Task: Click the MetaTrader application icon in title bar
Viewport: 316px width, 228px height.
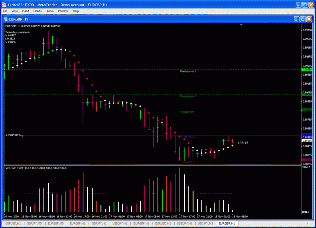Action: (4, 5)
